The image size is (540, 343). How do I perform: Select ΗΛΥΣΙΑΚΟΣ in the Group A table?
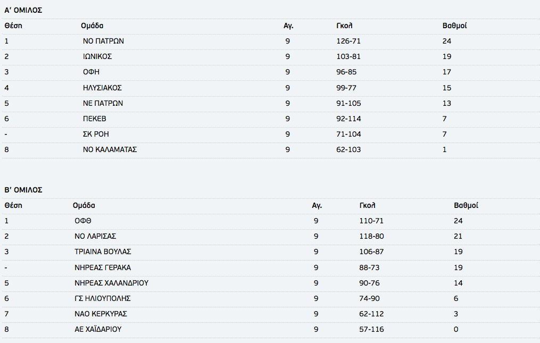tap(102, 88)
